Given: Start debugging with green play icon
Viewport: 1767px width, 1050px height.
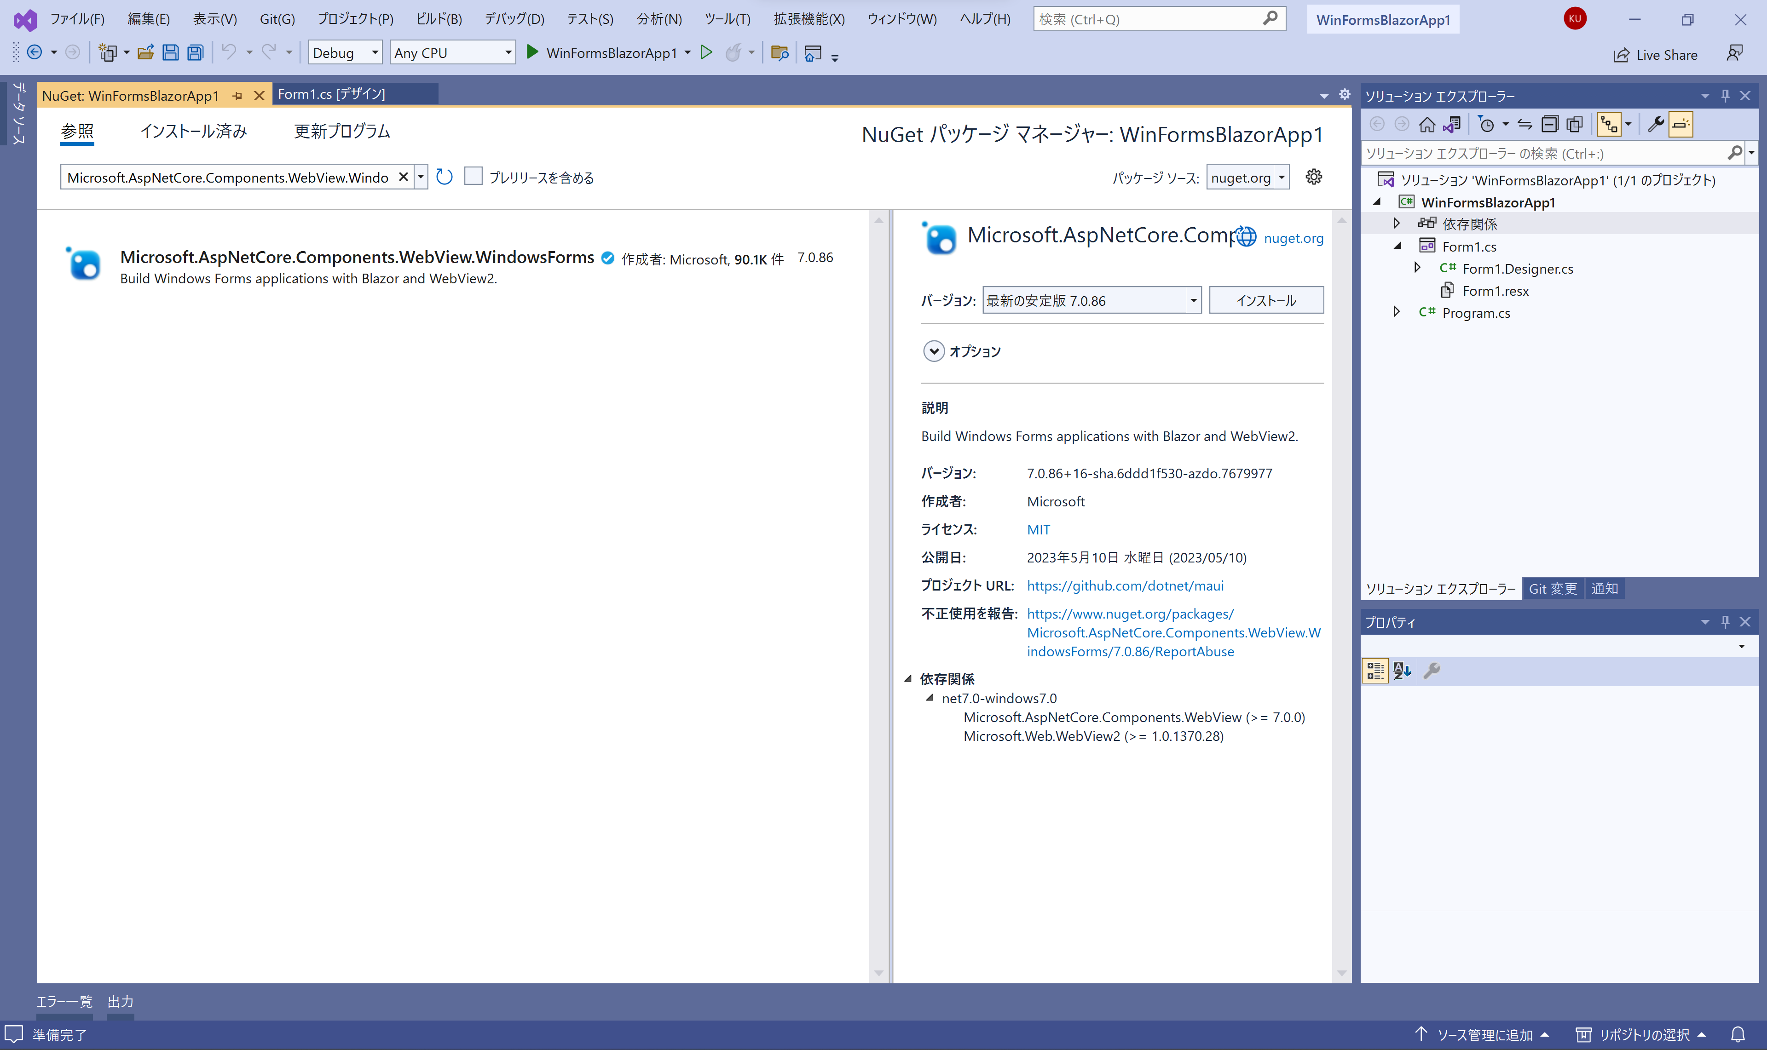Looking at the screenshot, I should 532,52.
